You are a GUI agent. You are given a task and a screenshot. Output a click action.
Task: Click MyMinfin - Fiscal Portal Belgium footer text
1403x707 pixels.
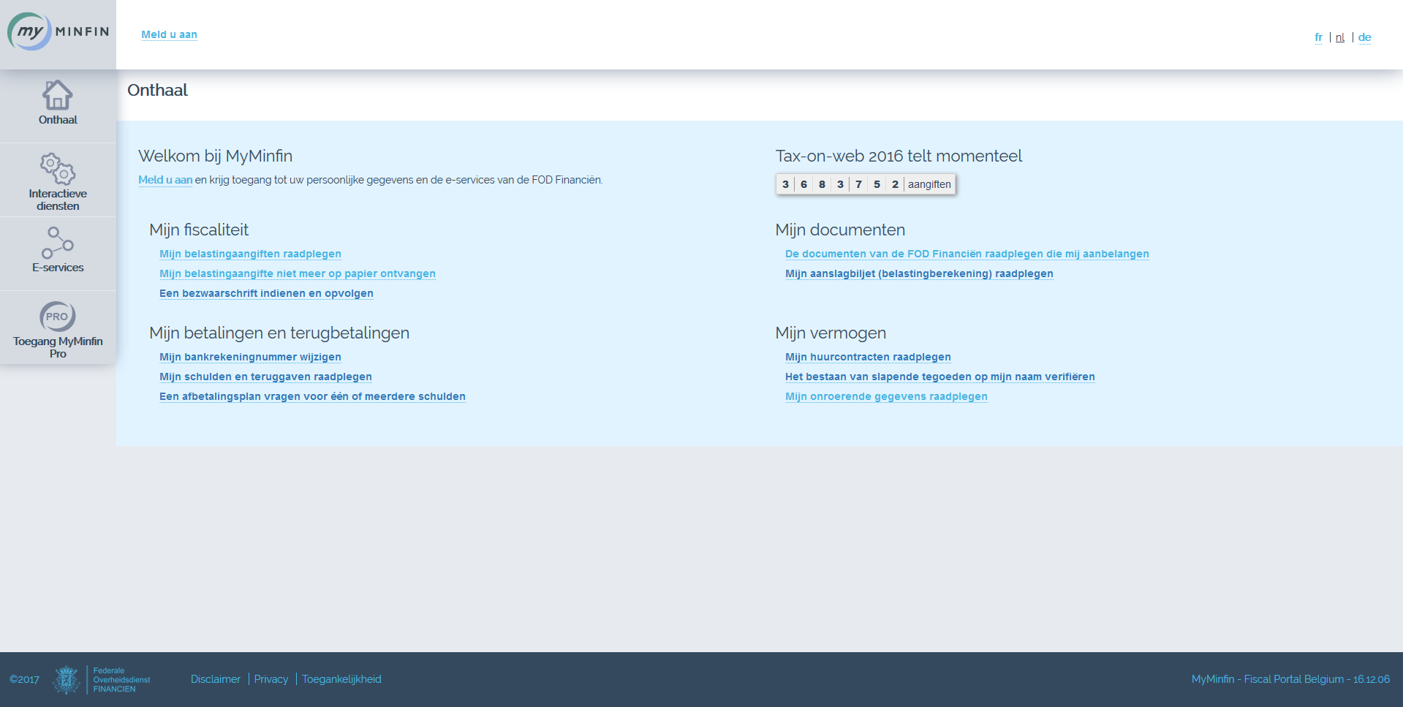tap(1290, 679)
